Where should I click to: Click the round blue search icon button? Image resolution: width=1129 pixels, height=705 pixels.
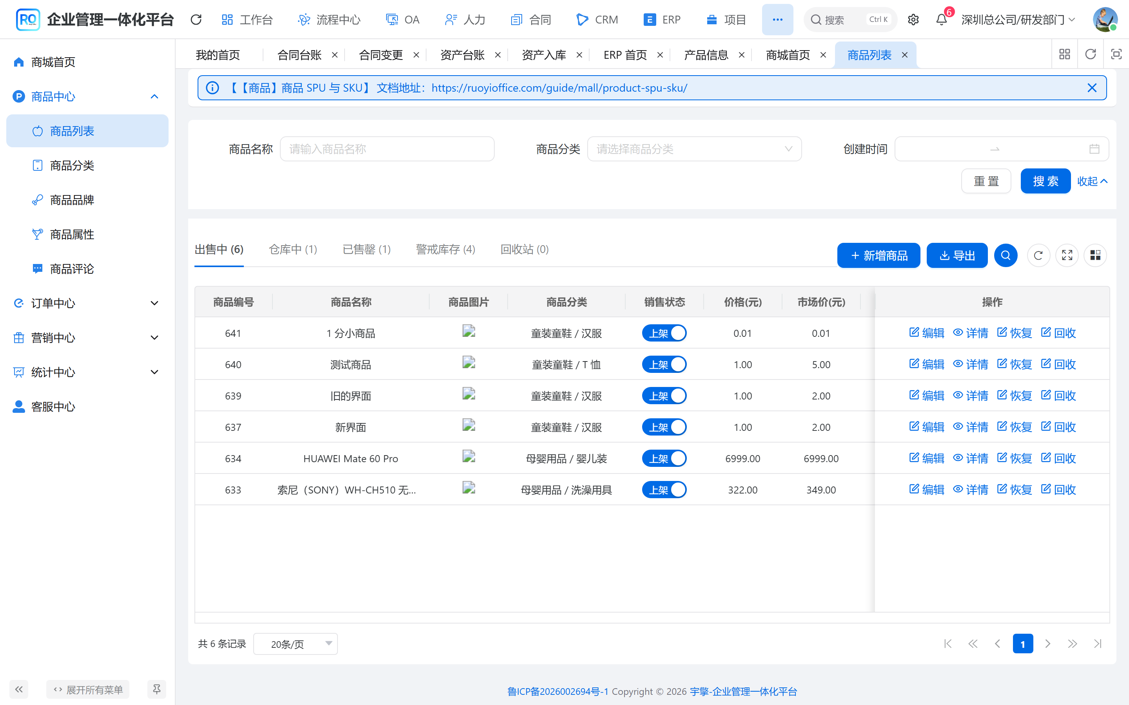[1006, 255]
